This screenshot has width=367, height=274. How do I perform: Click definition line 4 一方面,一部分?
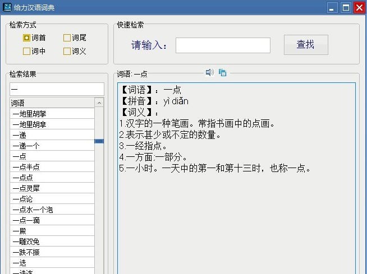[153, 157]
